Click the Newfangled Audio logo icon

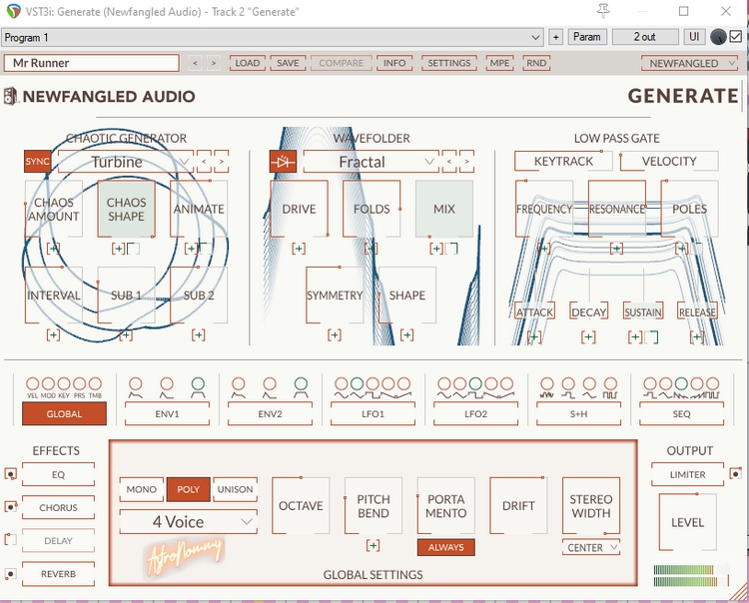(x=11, y=96)
